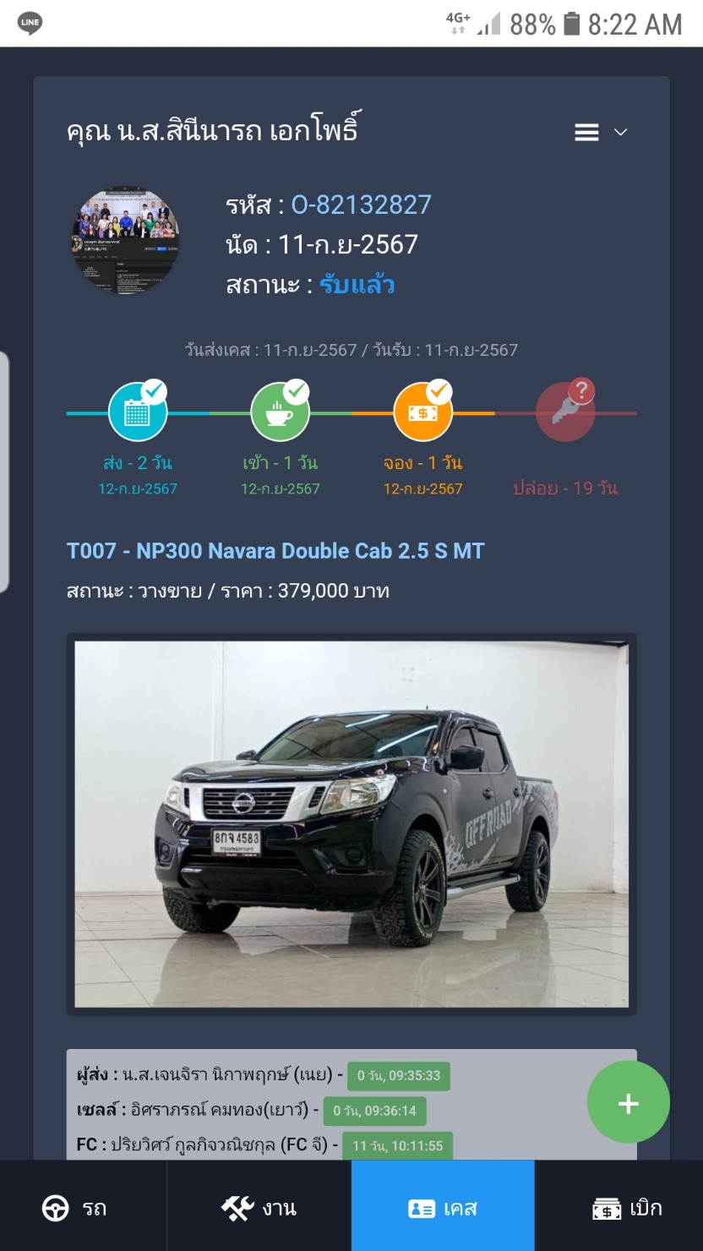The width and height of the screenshot is (703, 1251).
Task: Click the รับแล้ว status link
Action: 357,284
